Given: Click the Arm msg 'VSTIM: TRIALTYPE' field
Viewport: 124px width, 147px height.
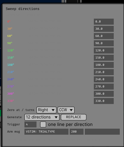Looking at the screenshot, I should [x=46, y=132].
